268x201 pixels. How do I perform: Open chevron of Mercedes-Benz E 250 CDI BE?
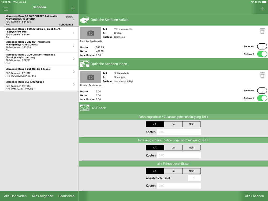[x=74, y=72]
